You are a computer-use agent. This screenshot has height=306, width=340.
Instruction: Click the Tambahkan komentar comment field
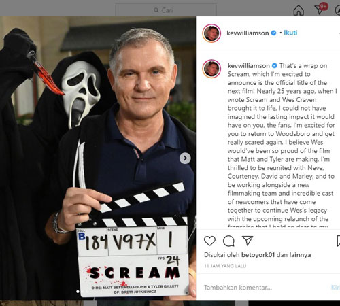[265, 288]
